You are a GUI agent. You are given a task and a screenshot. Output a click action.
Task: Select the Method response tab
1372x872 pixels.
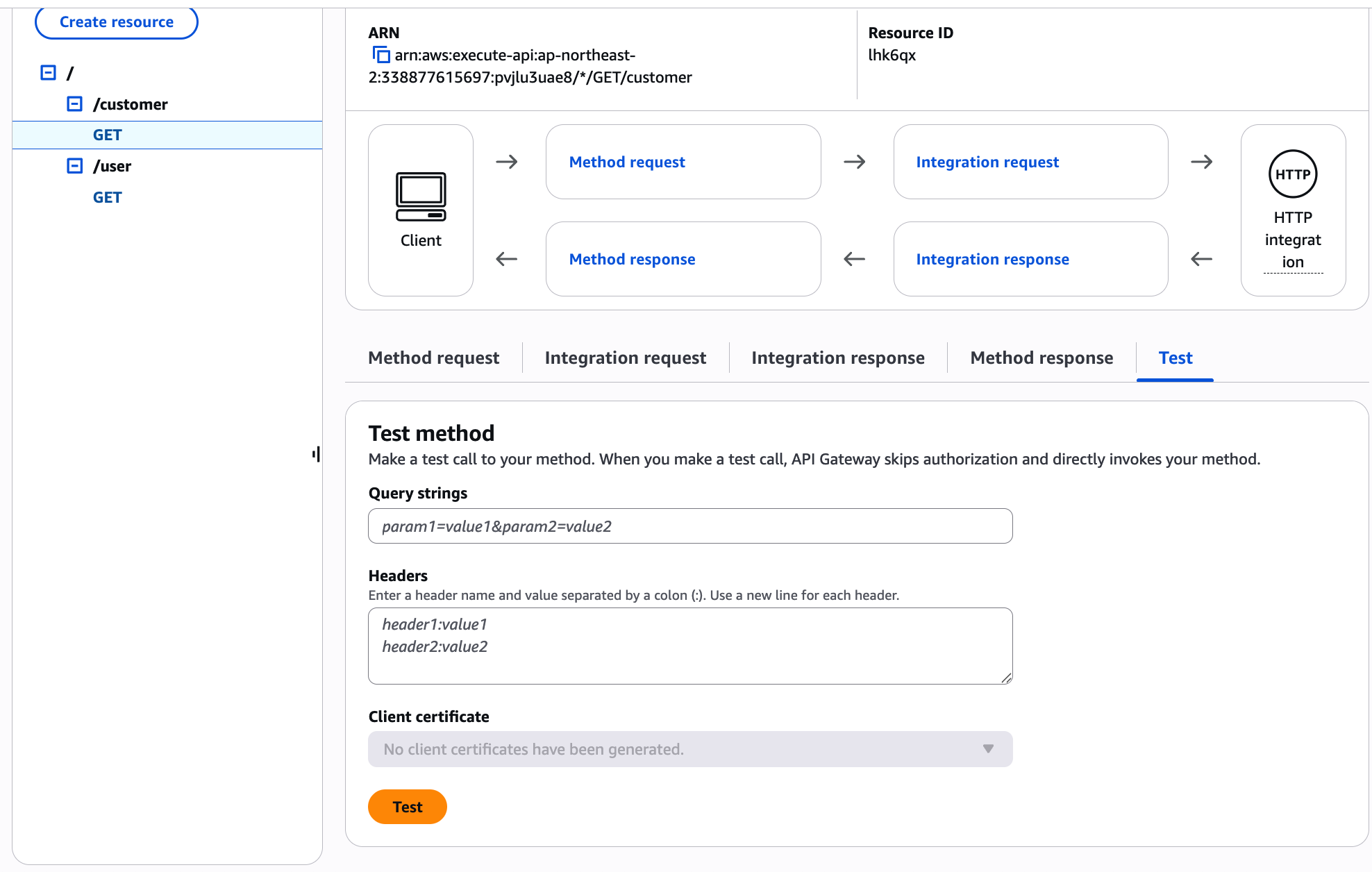point(1041,358)
